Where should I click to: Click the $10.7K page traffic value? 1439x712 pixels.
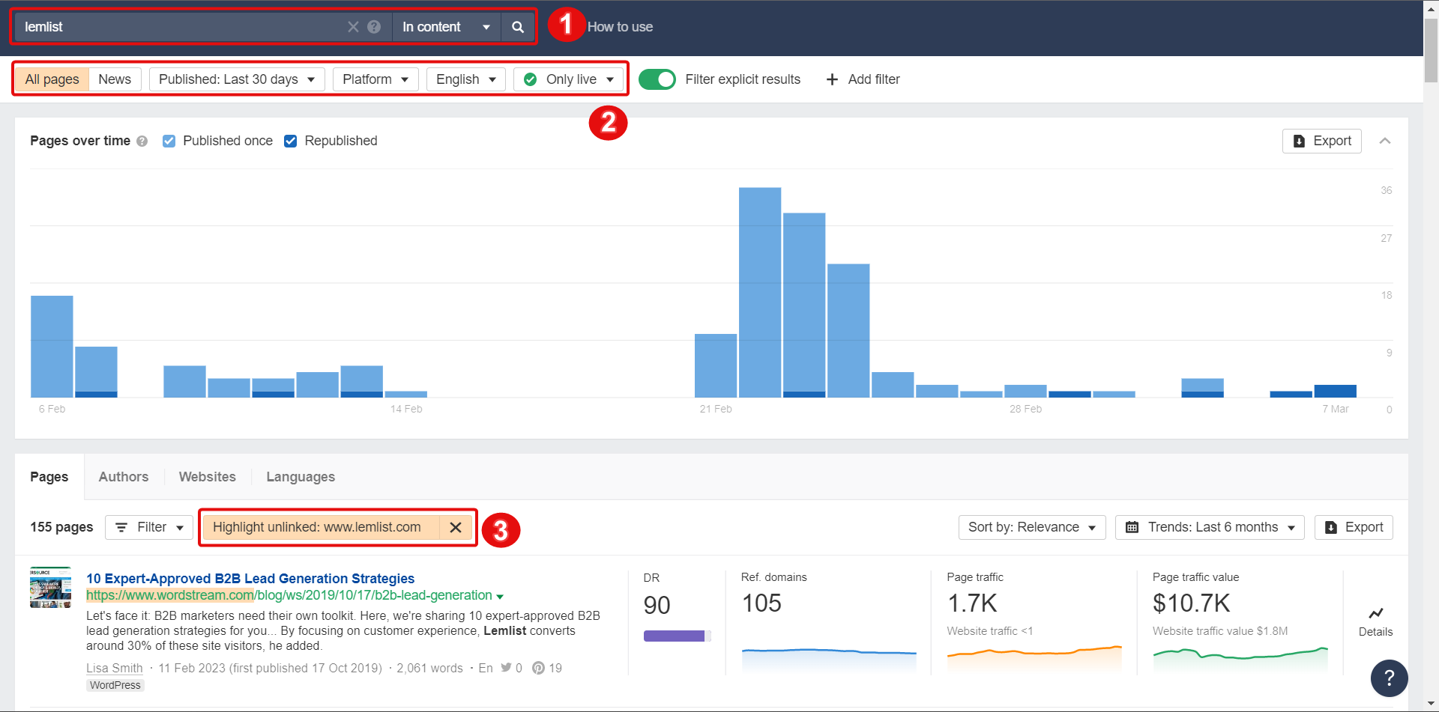pyautogui.click(x=1192, y=603)
